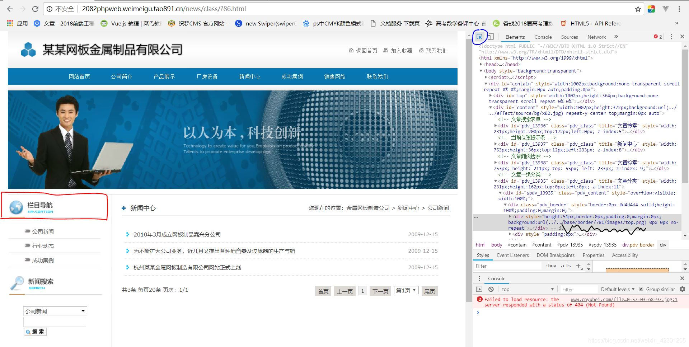Image resolution: width=689 pixels, height=347 pixels.
Task: Open the DevTools three-dot customize menu
Action: (671, 37)
